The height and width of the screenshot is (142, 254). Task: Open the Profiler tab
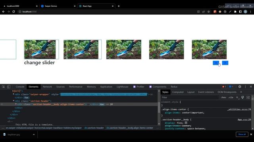click(139, 87)
